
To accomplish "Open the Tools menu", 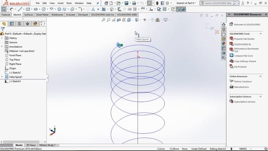I will [69, 3].
